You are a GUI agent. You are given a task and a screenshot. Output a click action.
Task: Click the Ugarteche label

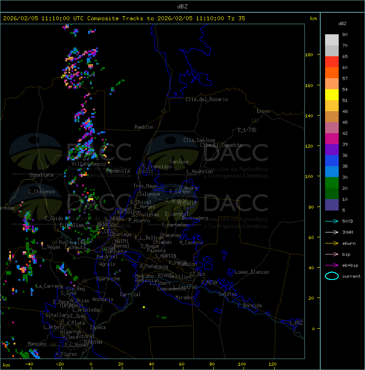(108, 279)
